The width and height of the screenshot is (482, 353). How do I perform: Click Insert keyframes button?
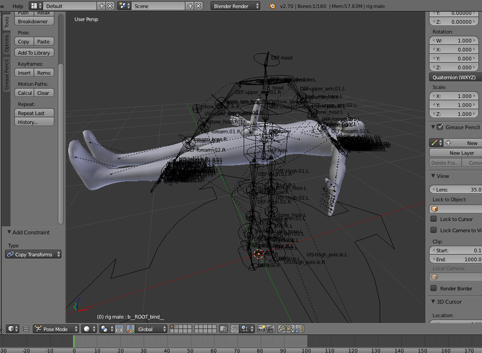[24, 73]
